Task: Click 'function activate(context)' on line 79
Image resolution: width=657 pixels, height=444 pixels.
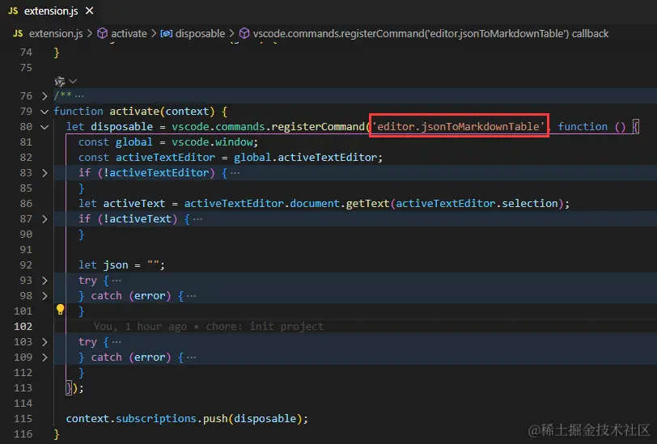Action: tap(134, 112)
